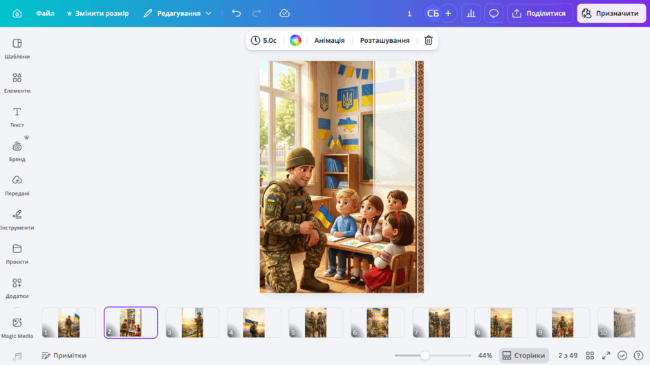Toggle fullscreen presentation mode
Screen dimensions: 650x365
click(x=606, y=355)
